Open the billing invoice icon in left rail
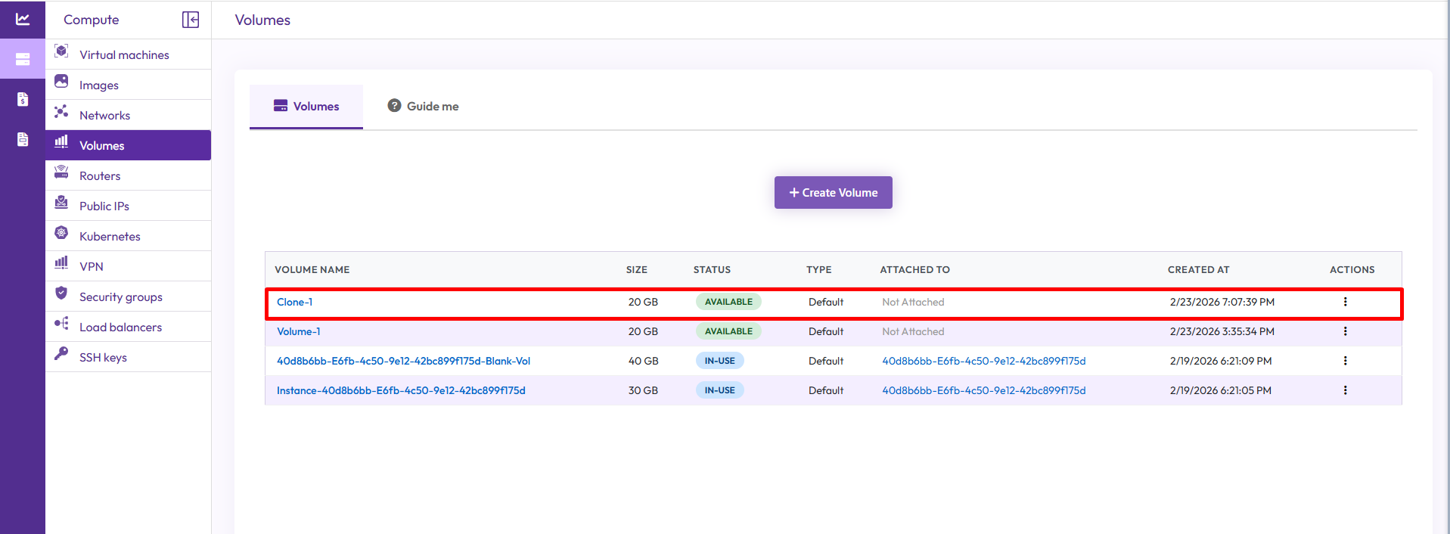This screenshot has width=1450, height=534. 23,99
